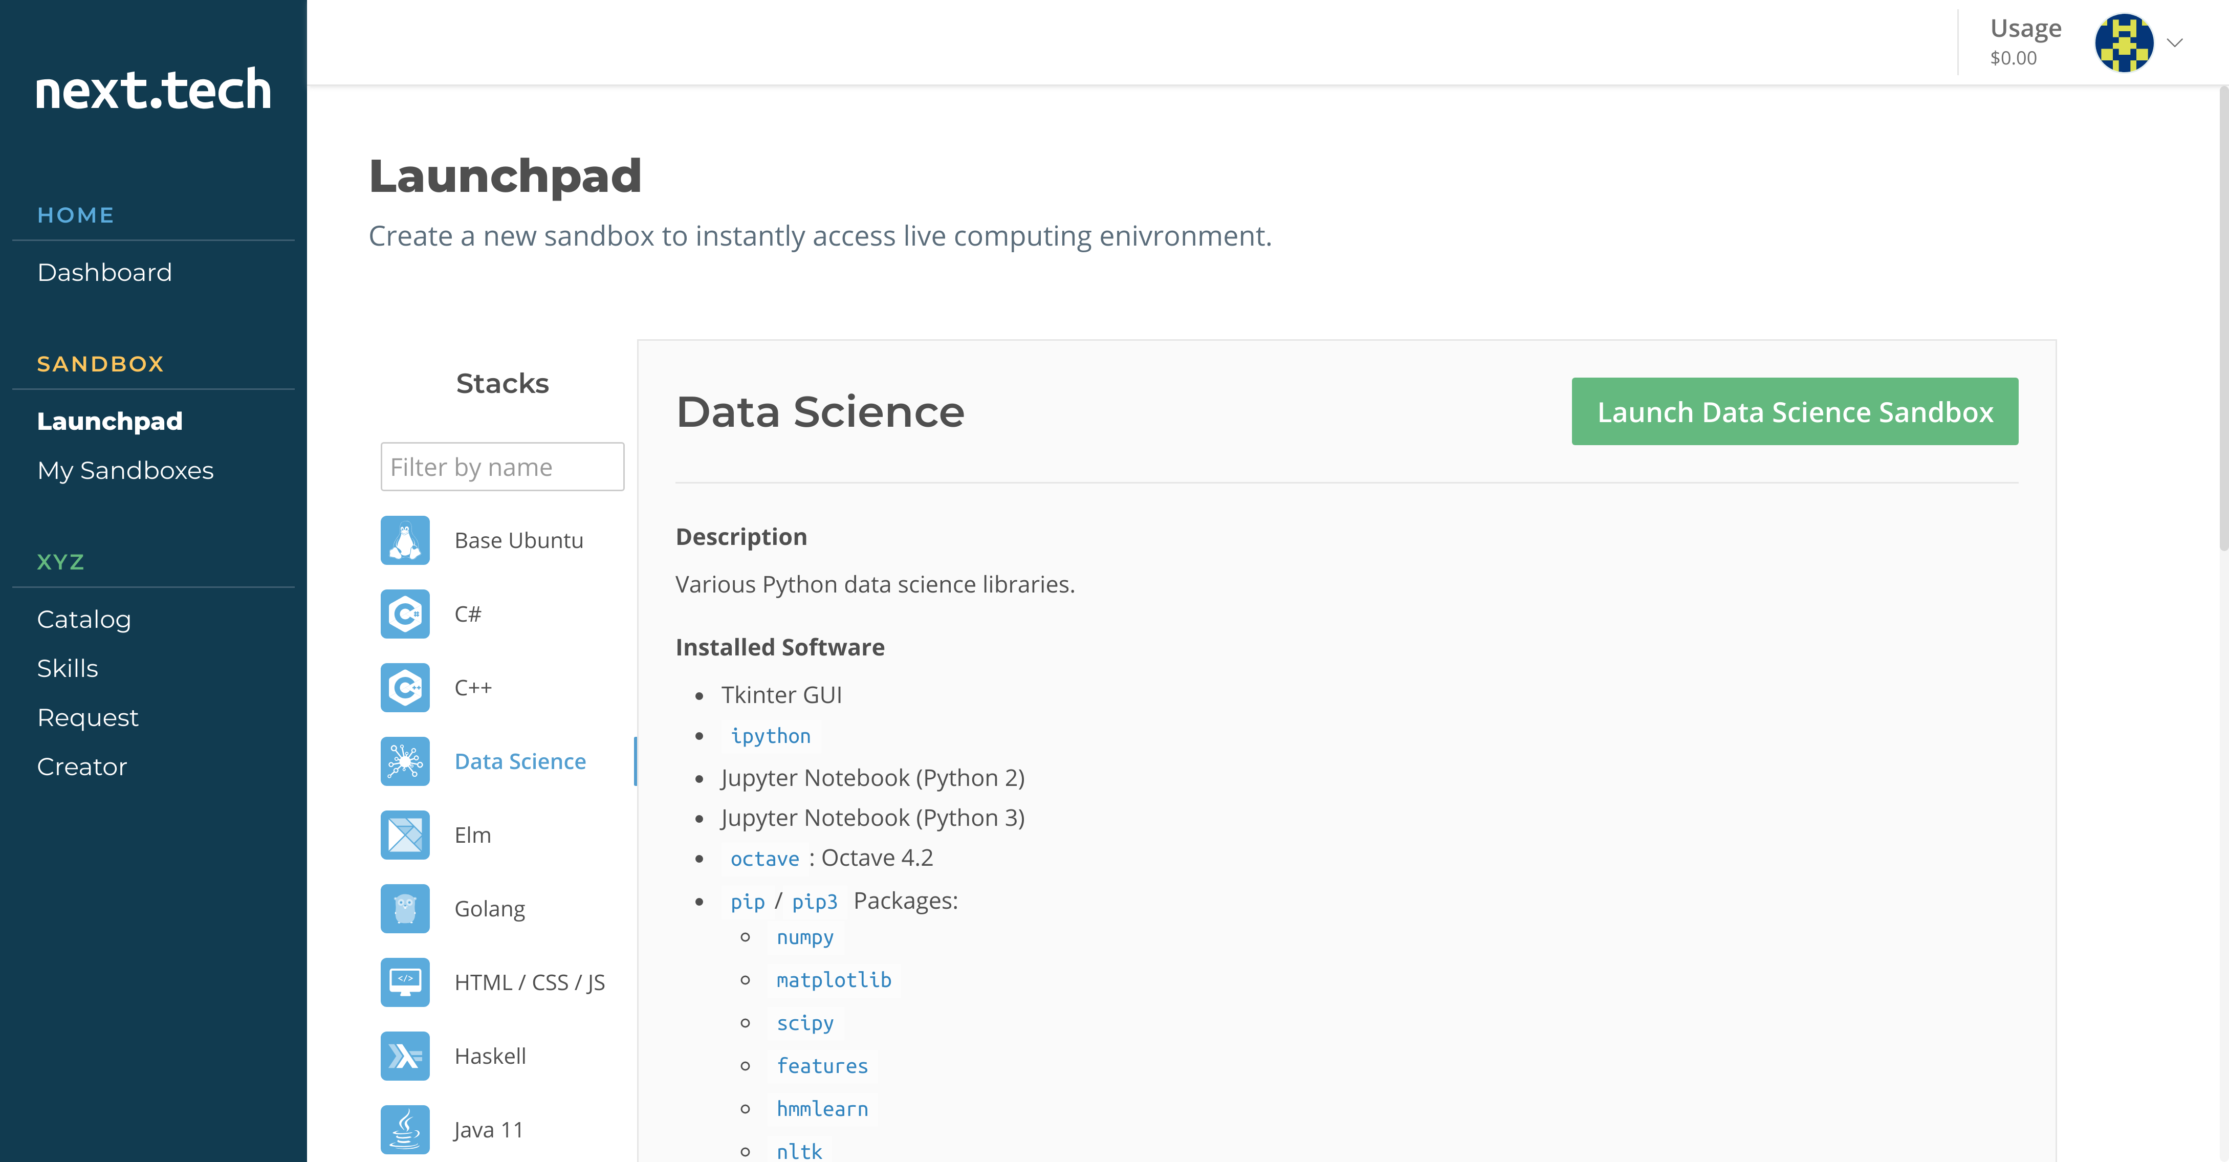Click the Installed Software heading

[780, 648]
